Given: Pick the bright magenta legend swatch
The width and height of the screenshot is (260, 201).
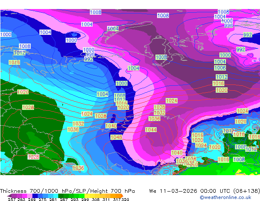Looking at the screenshot, I should 25,196.
